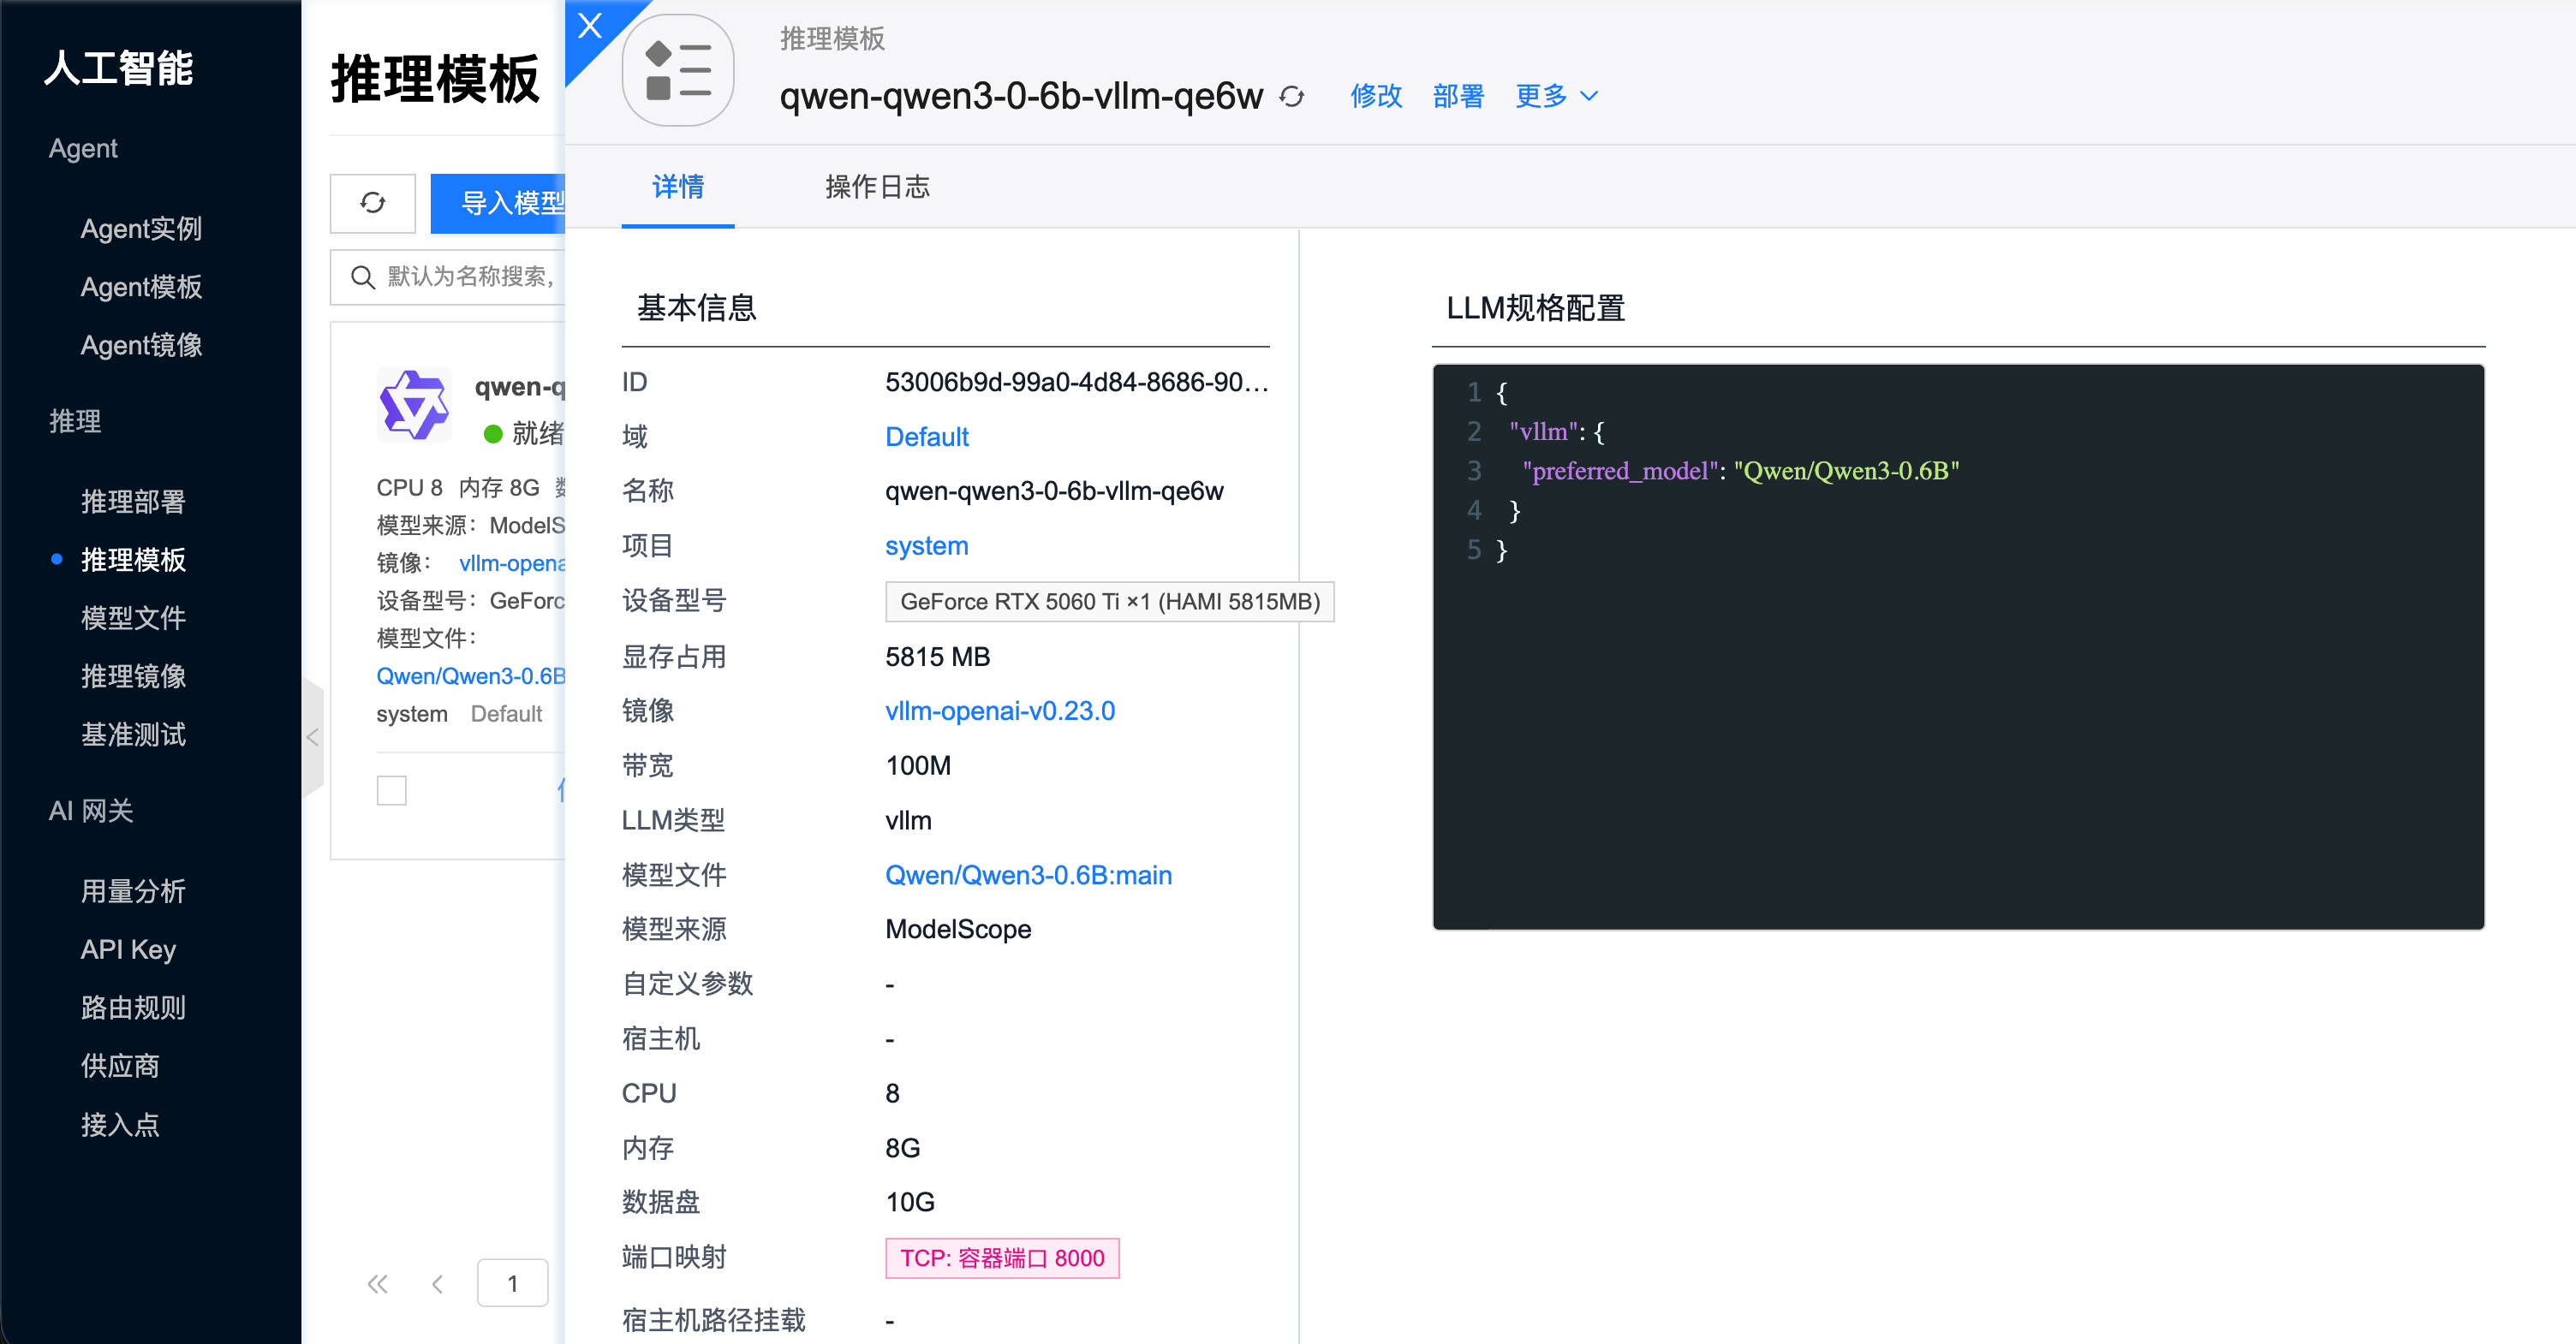Tick the qwen template card checkbox
Image resolution: width=2576 pixels, height=1344 pixels.
(x=392, y=790)
